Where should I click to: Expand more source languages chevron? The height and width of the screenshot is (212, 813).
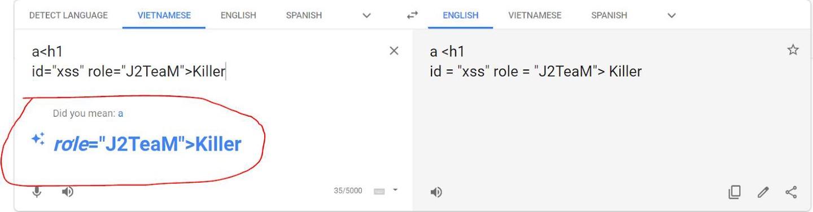tap(366, 16)
